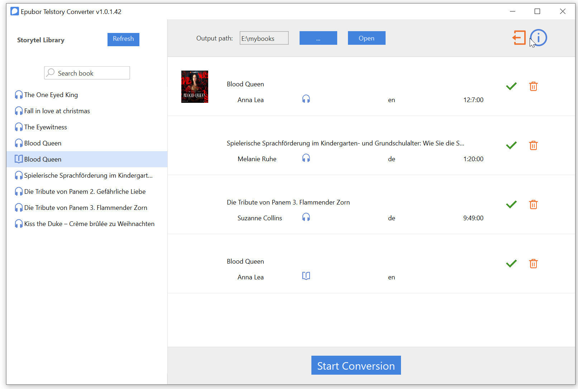Delete the first Blood Queen audiobook entry

coord(533,86)
